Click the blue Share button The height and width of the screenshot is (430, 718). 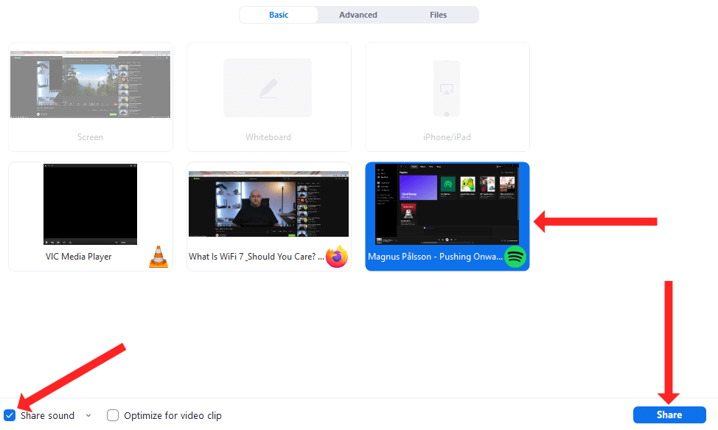tap(669, 415)
